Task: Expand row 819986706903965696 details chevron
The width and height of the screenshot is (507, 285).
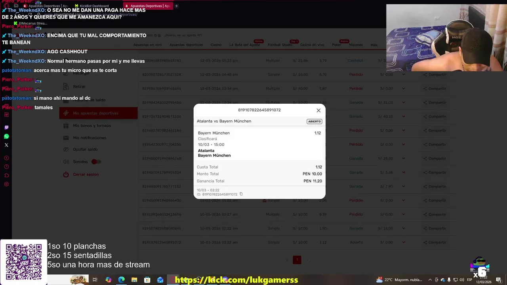Action: pyautogui.click(x=404, y=88)
